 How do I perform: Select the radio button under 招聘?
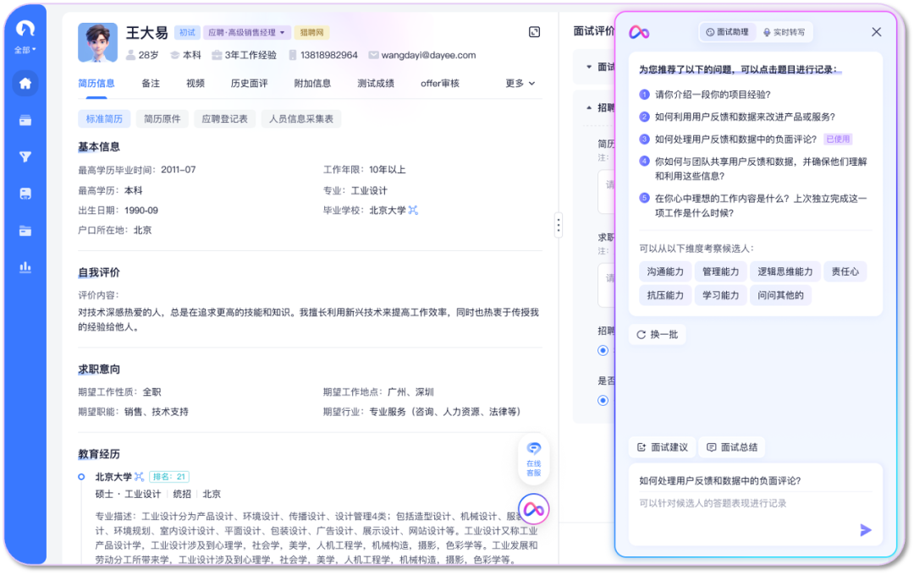603,350
